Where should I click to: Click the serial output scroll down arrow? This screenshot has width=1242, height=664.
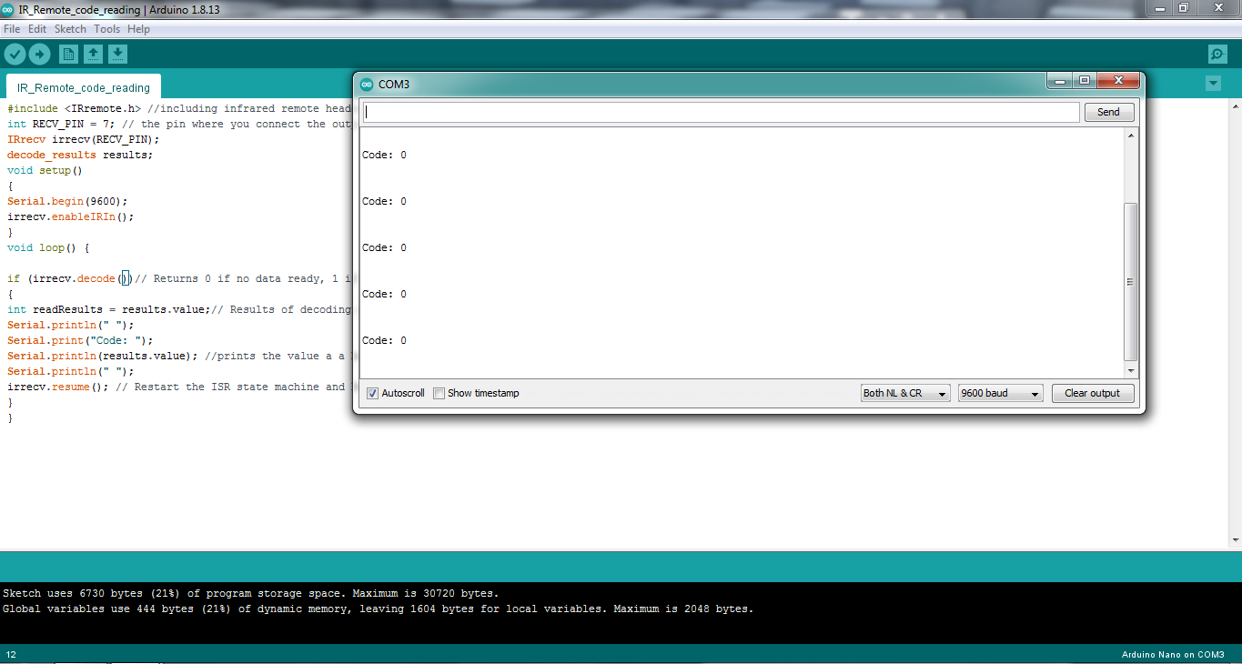[x=1131, y=370]
